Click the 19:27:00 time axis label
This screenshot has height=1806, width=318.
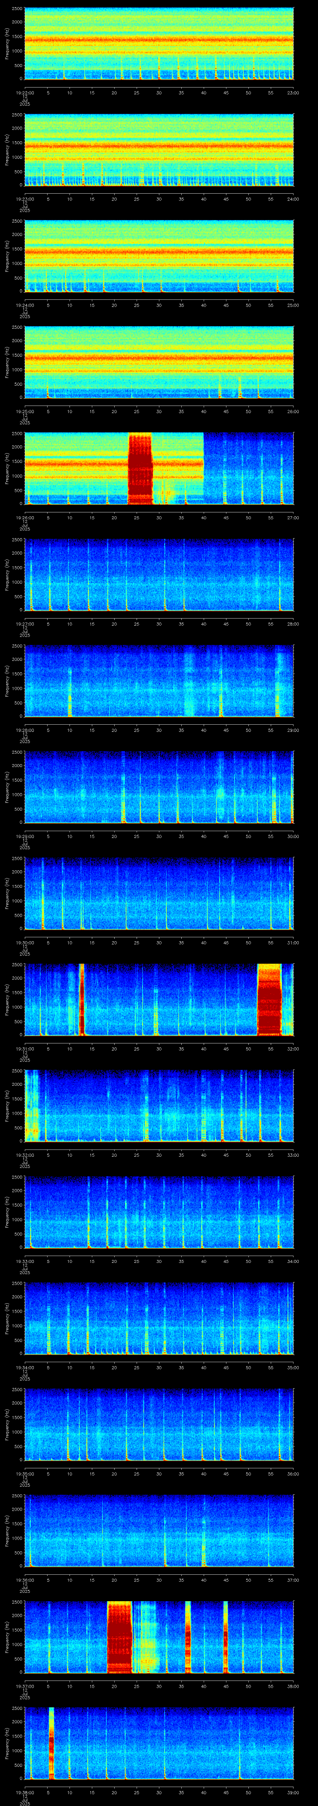click(25, 624)
